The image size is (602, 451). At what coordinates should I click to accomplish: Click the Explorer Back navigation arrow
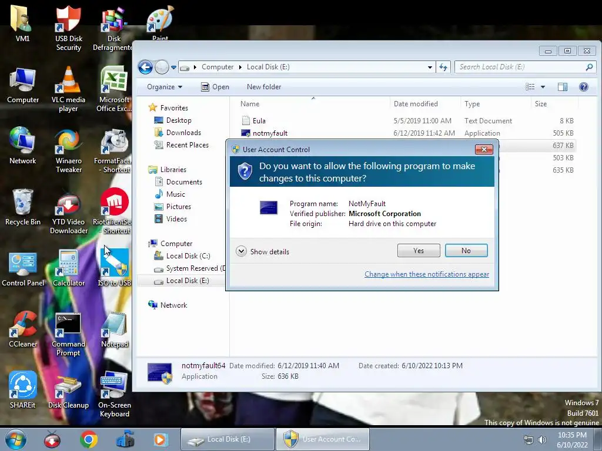146,67
